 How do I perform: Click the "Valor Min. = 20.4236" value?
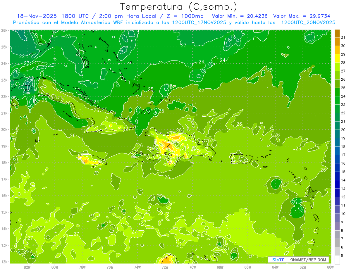point(240,16)
